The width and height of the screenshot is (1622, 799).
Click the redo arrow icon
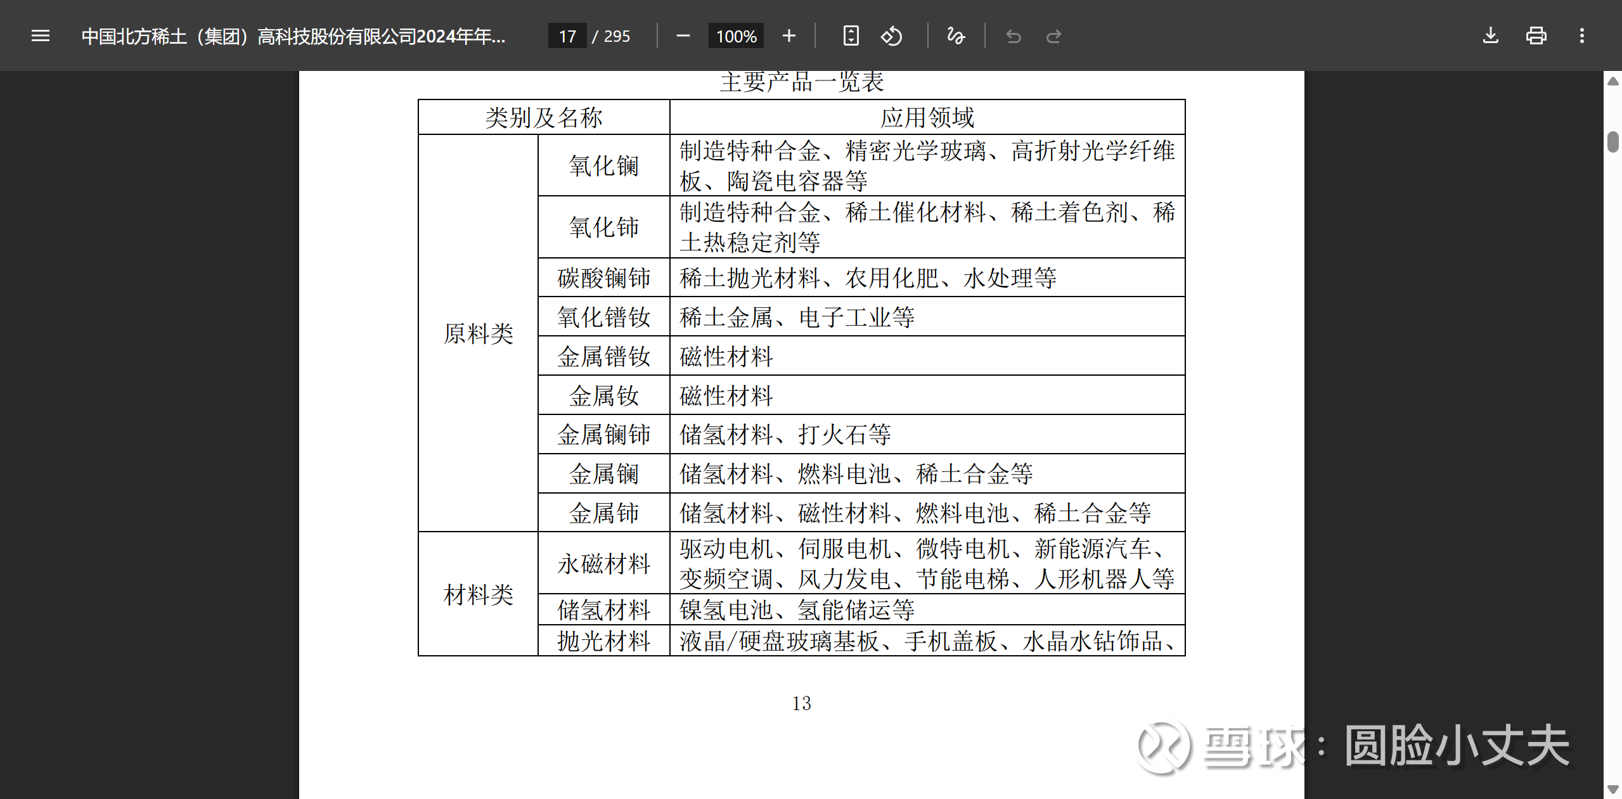[1053, 36]
